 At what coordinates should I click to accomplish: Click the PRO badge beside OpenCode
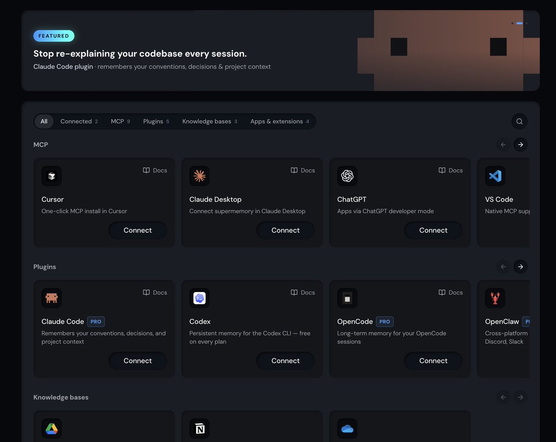click(385, 322)
